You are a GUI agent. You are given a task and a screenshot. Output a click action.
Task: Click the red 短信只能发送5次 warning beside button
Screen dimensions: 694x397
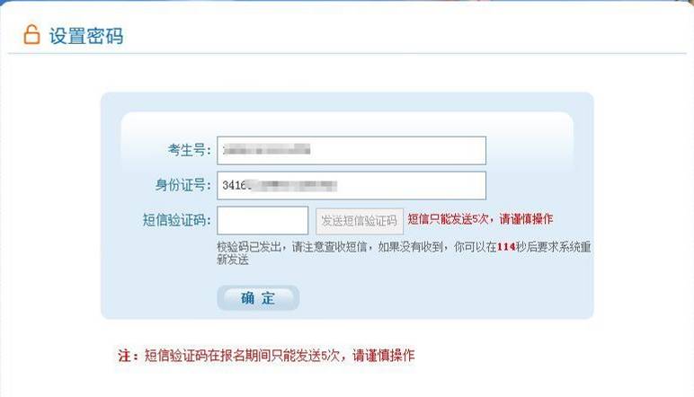[480, 219]
